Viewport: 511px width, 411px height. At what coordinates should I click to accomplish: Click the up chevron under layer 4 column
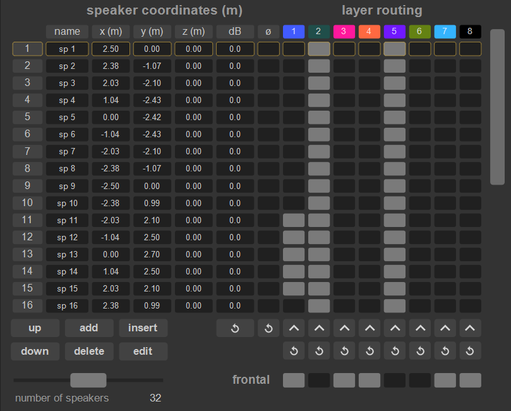point(370,328)
